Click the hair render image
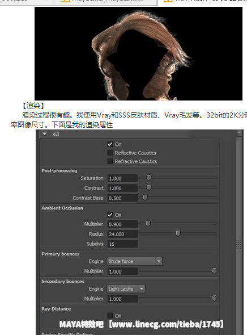The image size is (247, 335). [138, 53]
